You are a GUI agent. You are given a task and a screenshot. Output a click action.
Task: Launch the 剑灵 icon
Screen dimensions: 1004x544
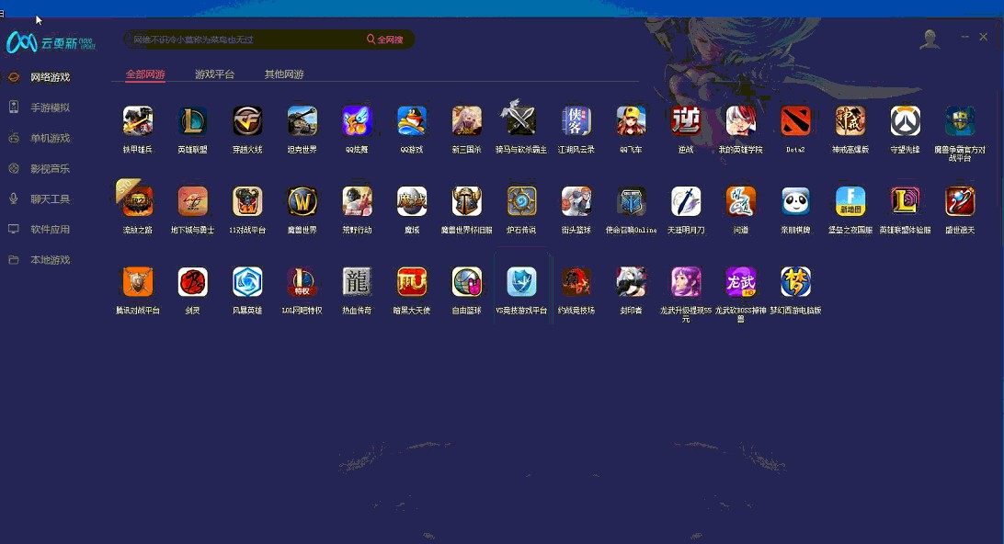pos(193,282)
